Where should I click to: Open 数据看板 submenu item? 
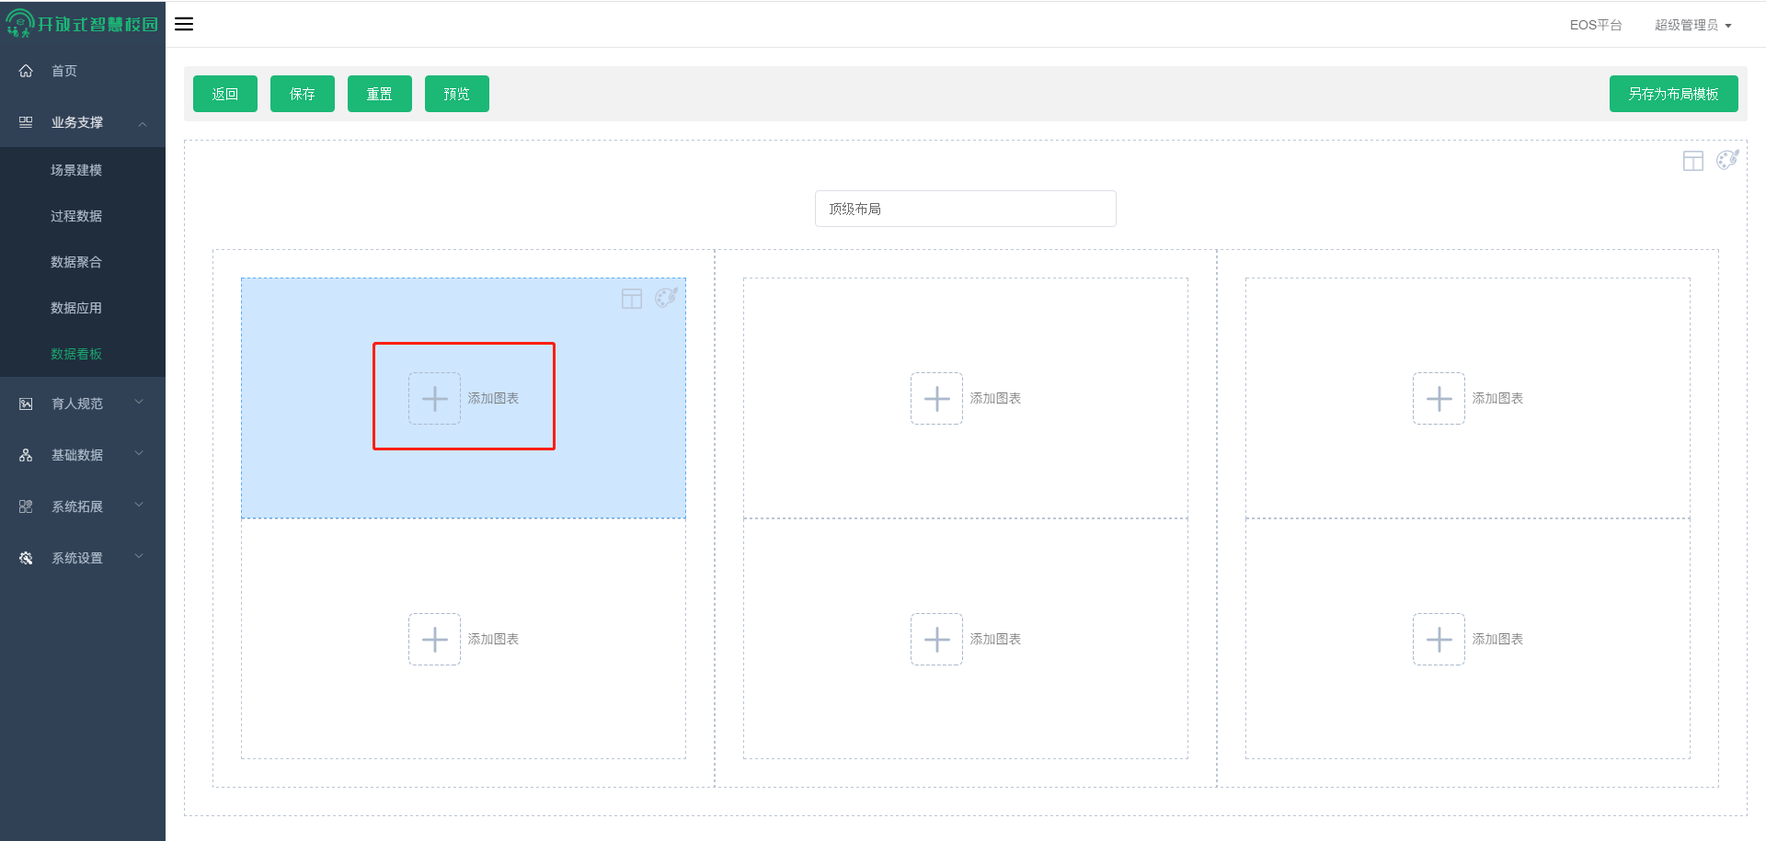pyautogui.click(x=76, y=354)
